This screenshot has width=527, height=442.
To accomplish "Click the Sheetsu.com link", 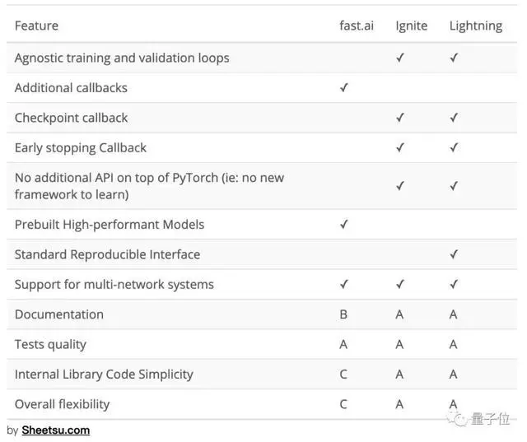I will tap(55, 430).
